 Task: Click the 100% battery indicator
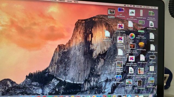click(139, 6)
